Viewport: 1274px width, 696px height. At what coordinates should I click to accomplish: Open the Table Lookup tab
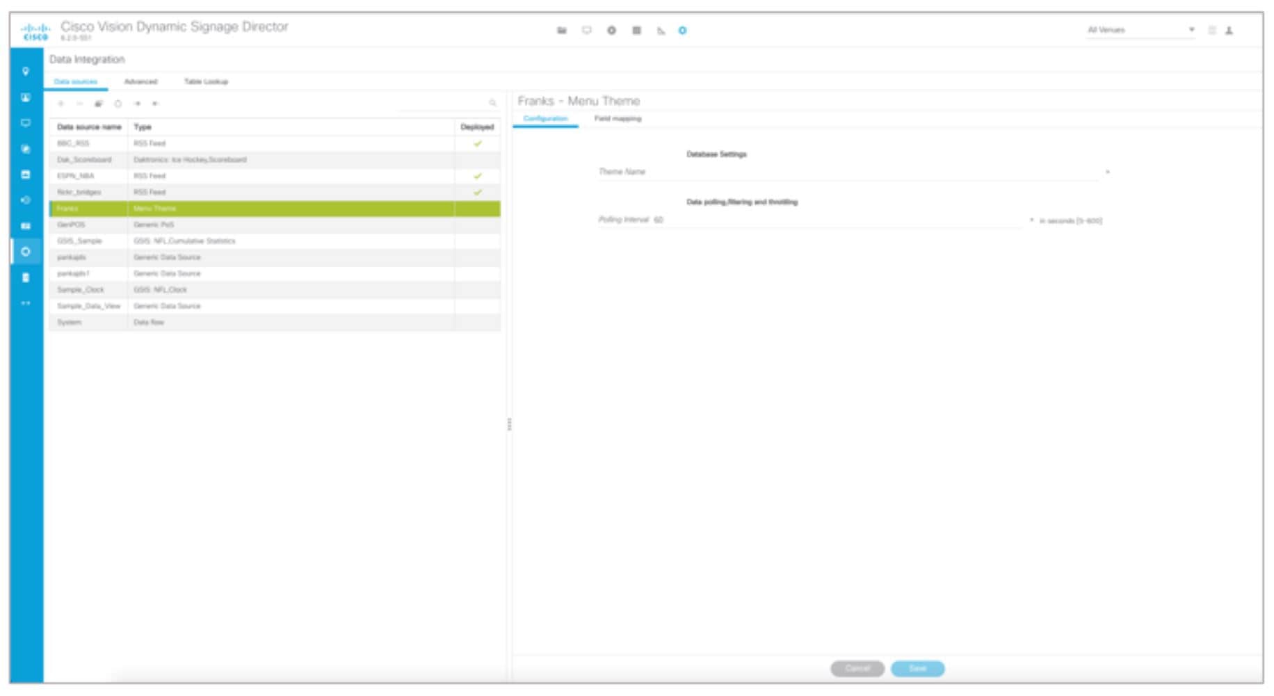207,82
